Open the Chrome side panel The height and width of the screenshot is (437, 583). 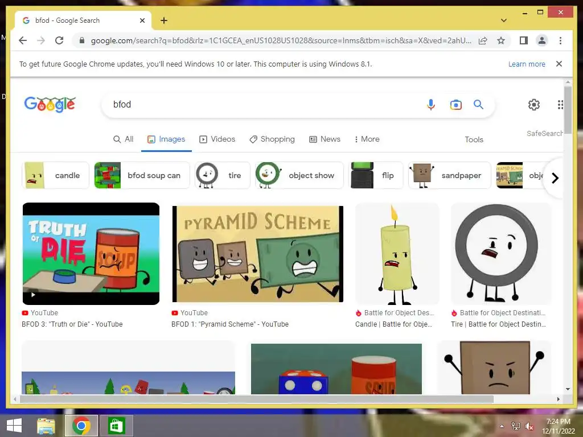click(524, 40)
